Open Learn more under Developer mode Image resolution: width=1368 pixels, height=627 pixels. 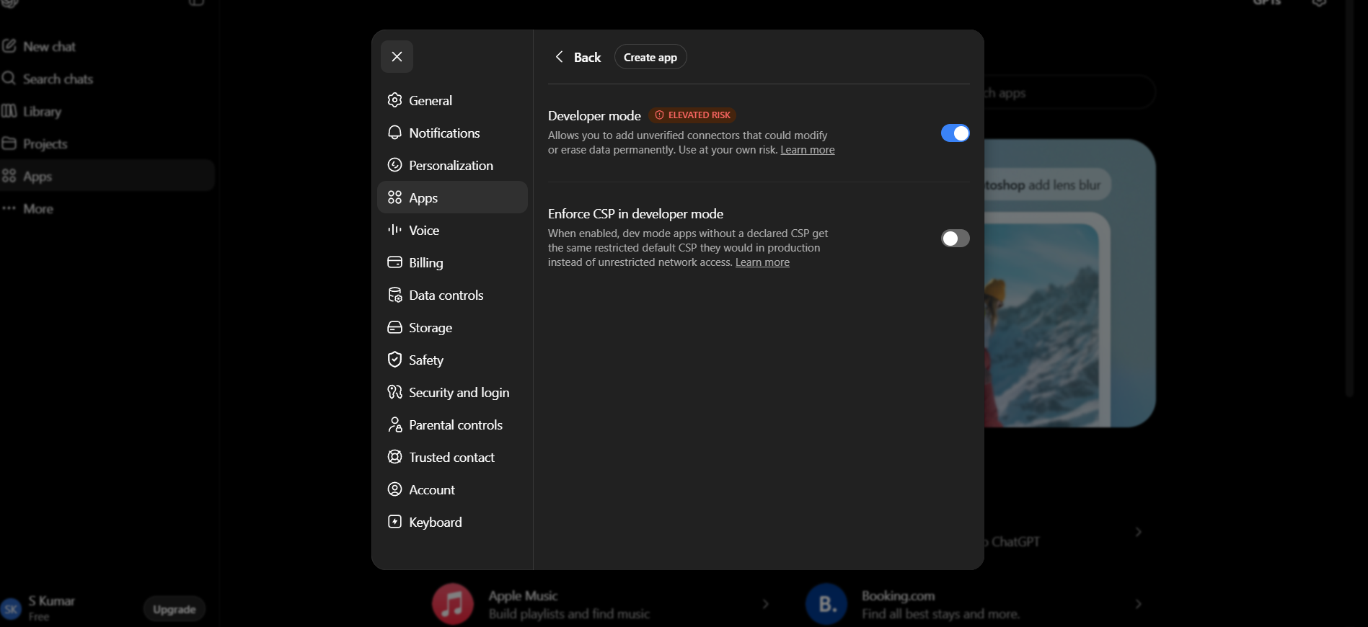808,150
